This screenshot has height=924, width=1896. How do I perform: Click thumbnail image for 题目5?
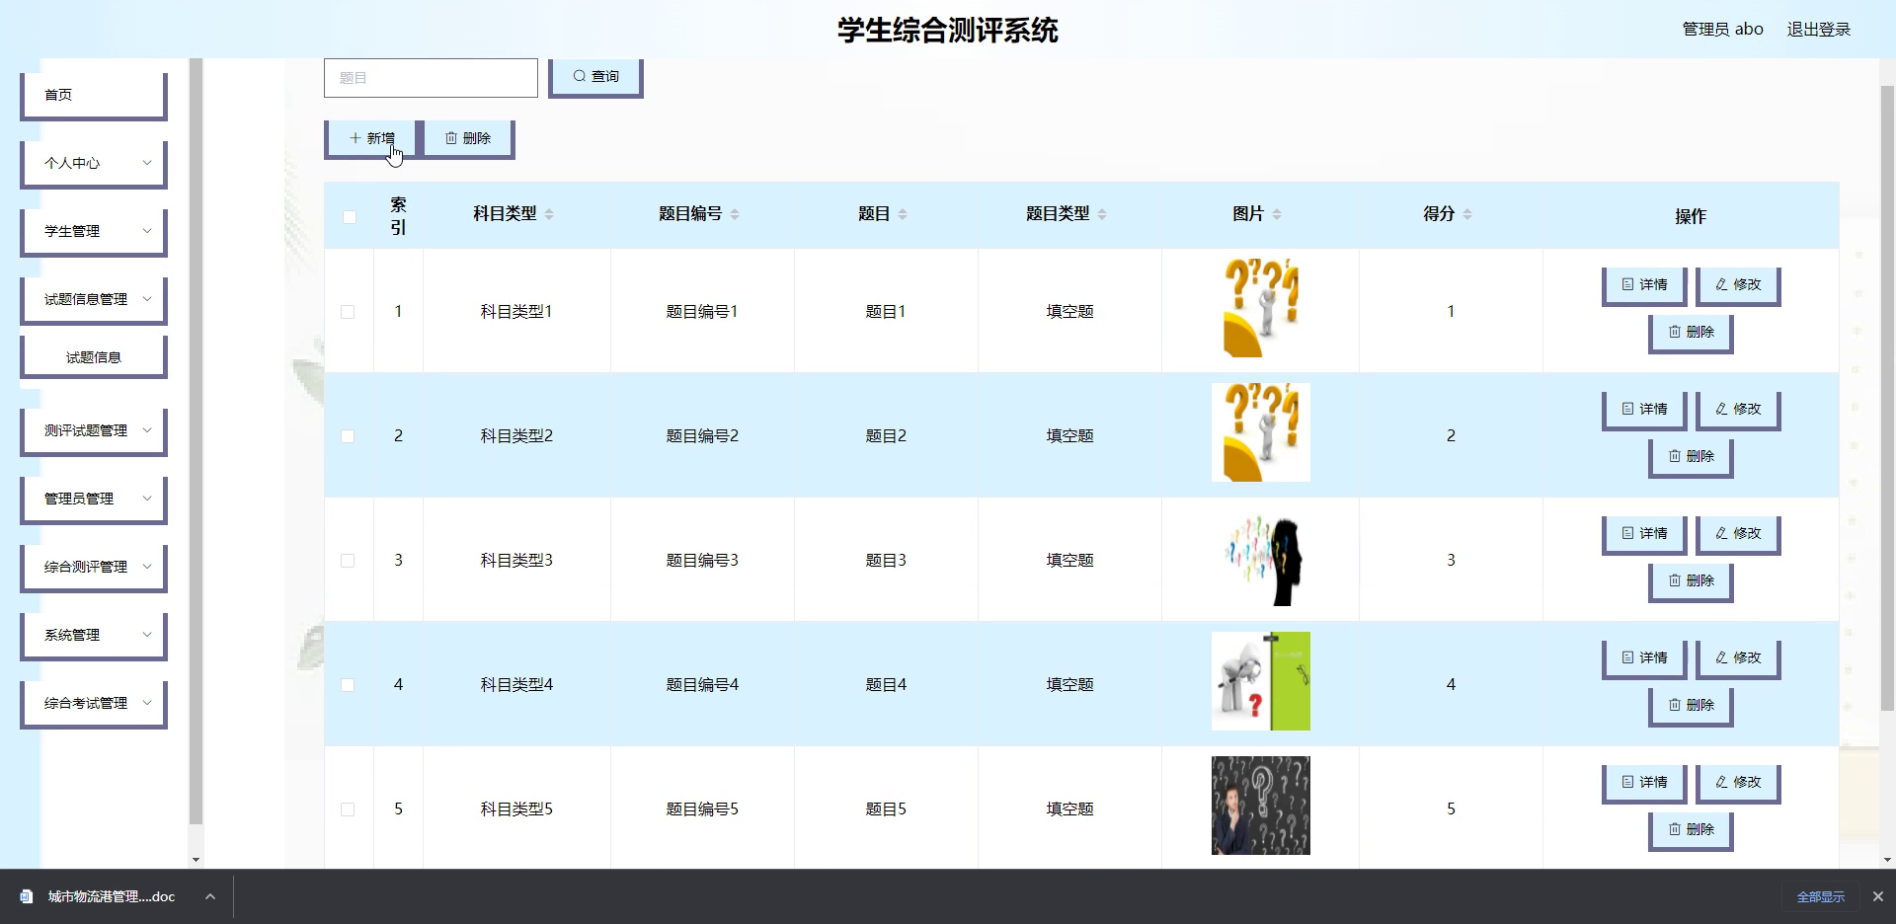(1261, 806)
